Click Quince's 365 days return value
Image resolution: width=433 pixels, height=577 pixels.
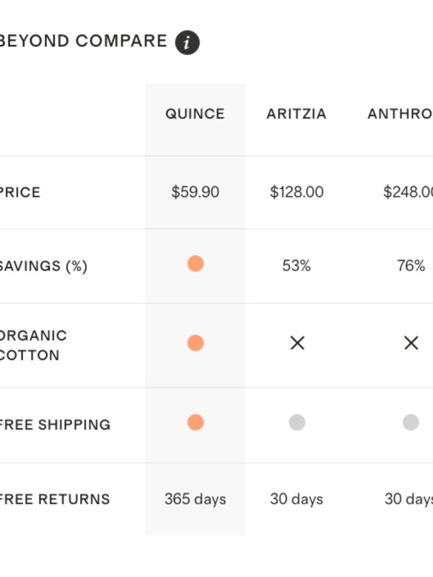(x=195, y=499)
